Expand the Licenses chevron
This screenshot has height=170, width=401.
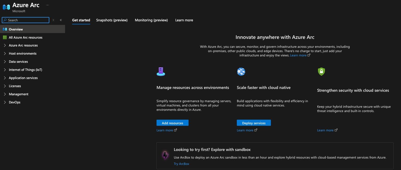(x=5, y=86)
